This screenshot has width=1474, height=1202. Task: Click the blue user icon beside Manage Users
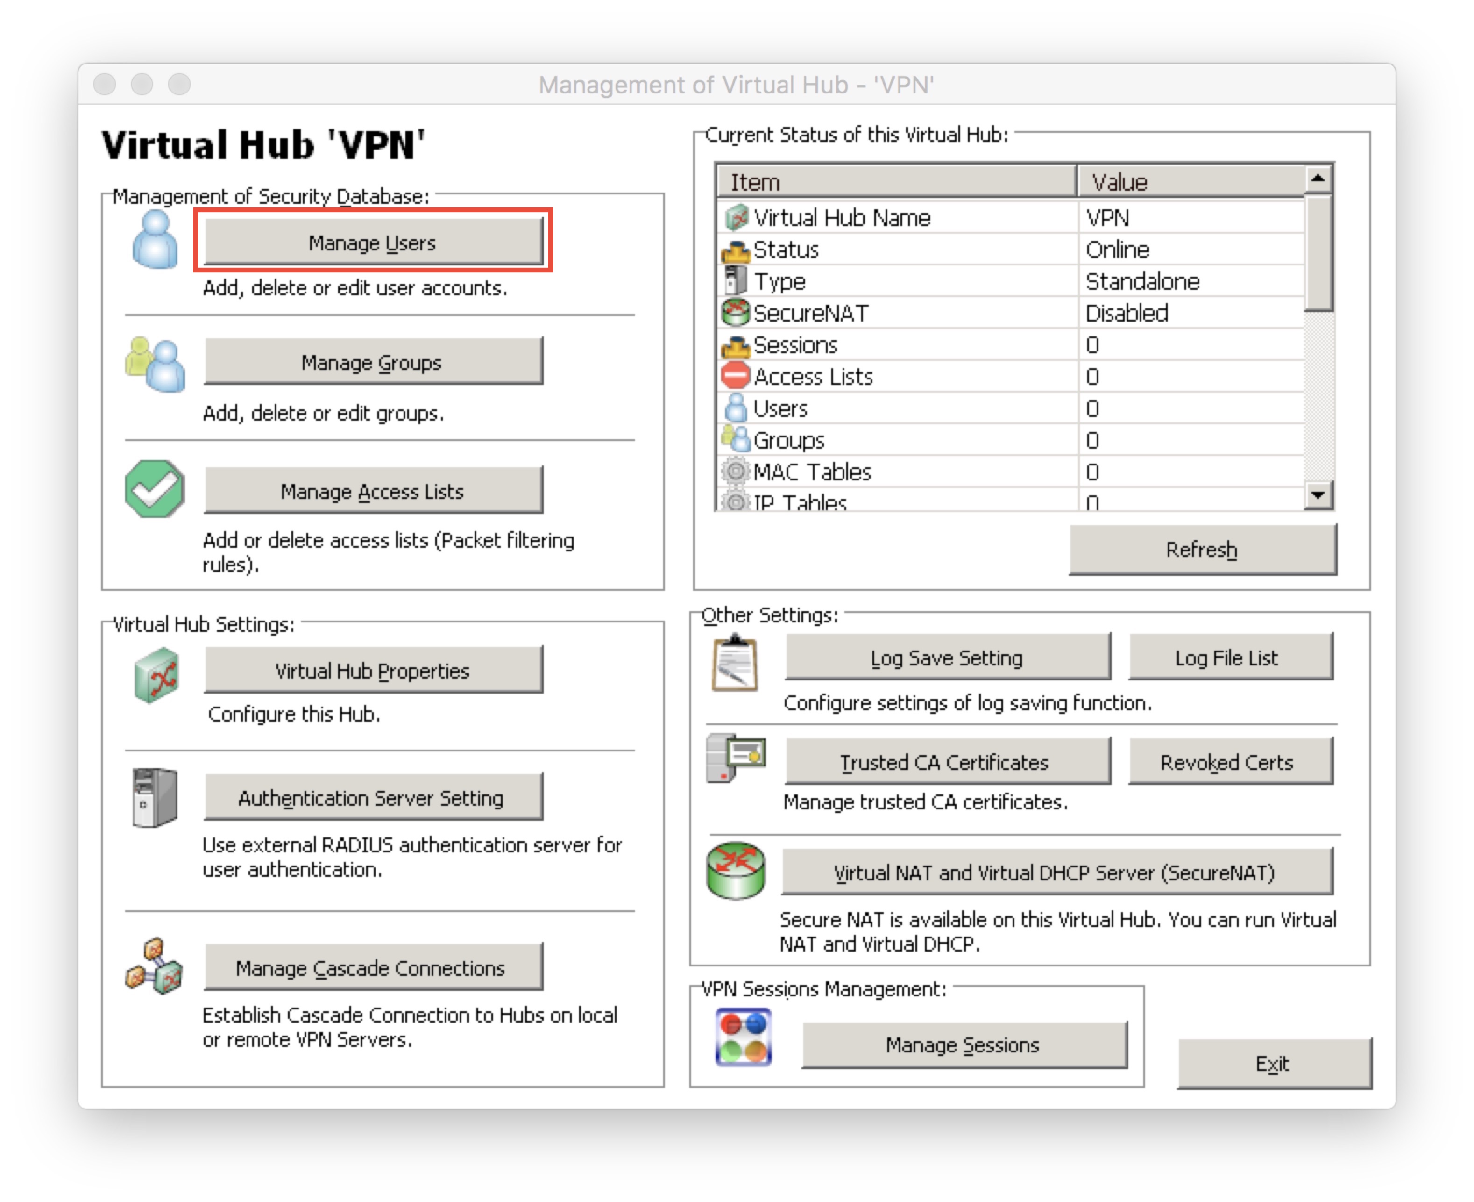tap(154, 240)
